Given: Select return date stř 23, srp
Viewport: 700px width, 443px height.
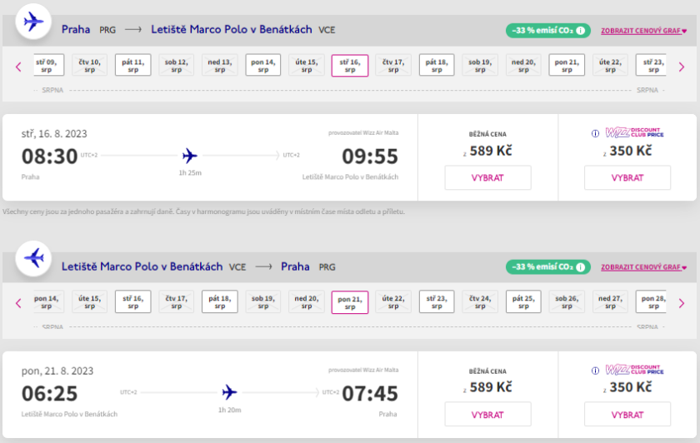Looking at the screenshot, I should tap(436, 302).
